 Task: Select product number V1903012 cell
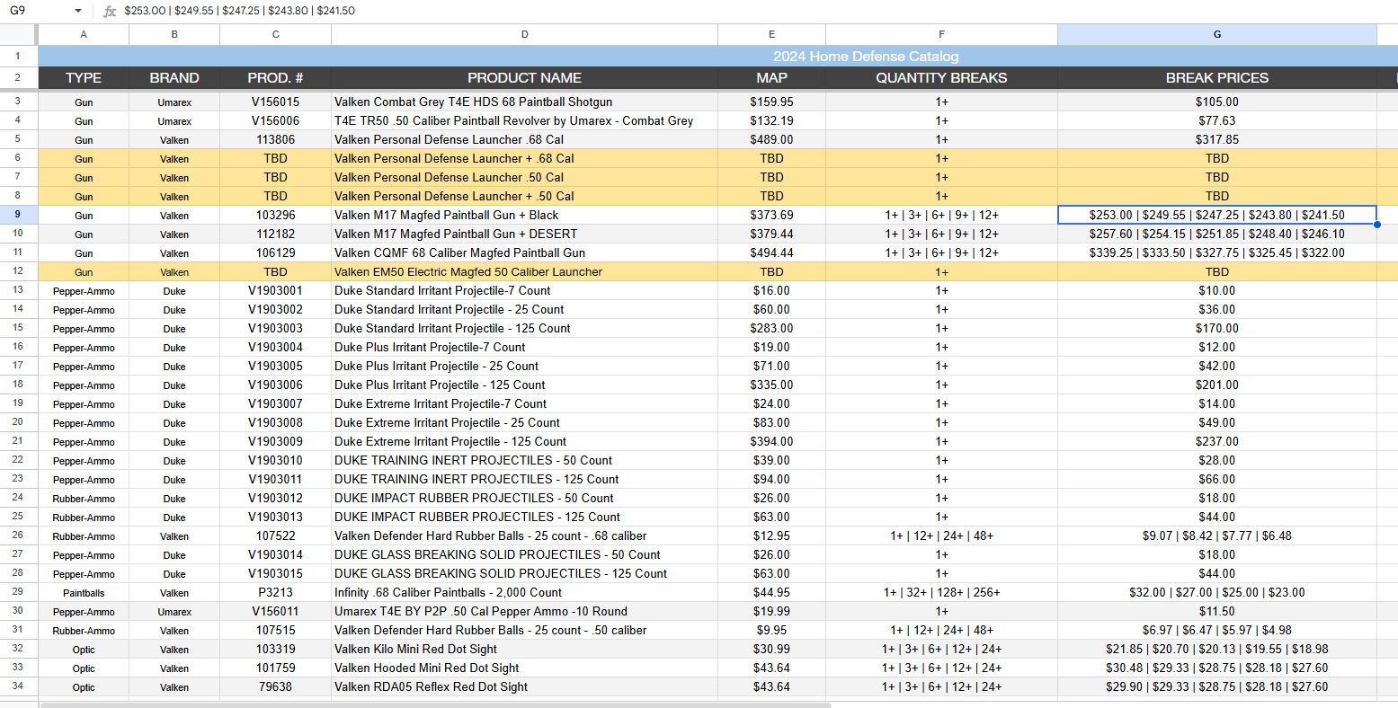(x=275, y=498)
